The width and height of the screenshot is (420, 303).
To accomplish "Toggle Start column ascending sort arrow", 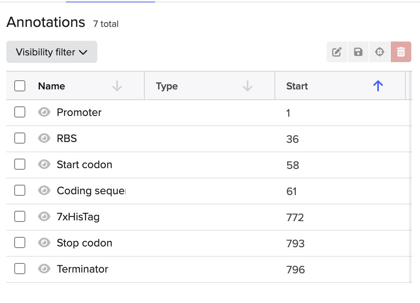I will point(378,86).
